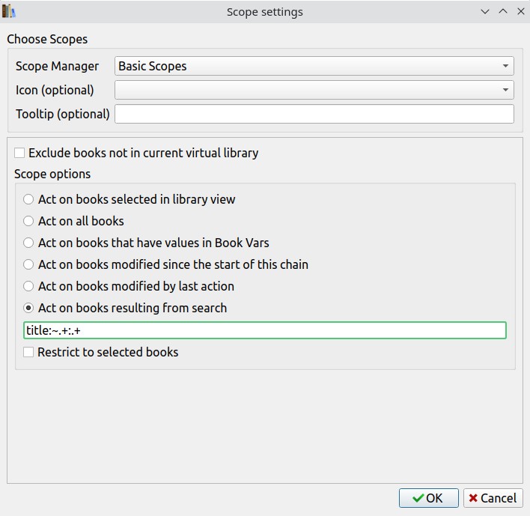Tick the Restrict to selected books checkbox
This screenshot has height=516, width=530.
(x=28, y=352)
